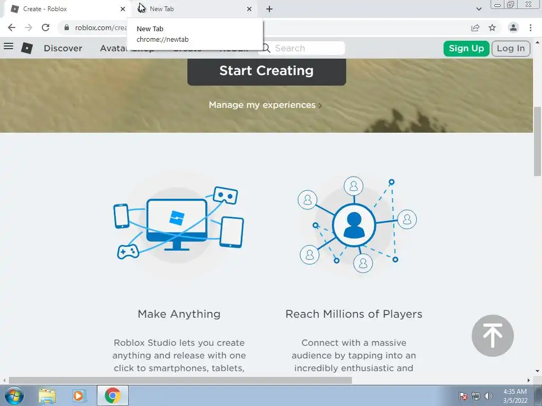
Task: Click the Make Anything heading
Action: 179,314
